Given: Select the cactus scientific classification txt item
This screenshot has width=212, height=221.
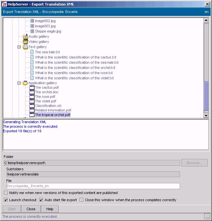Looking at the screenshot, I should (x=76, y=57).
